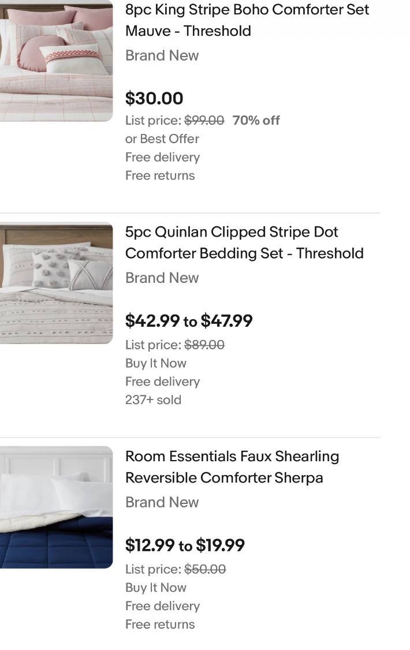Click the struck-through $50.00 list price

205,570
